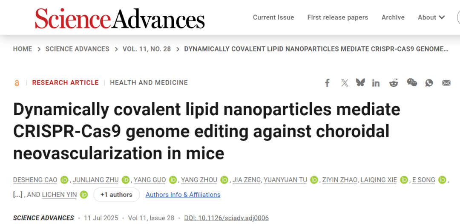Share article on Facebook icon
The image size is (460, 224).
[x=327, y=83]
